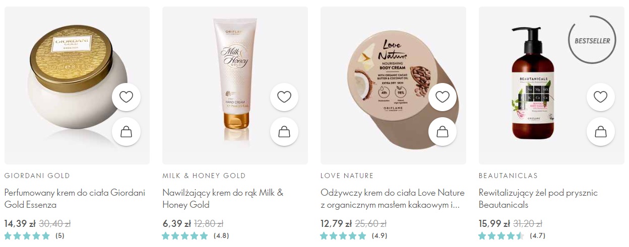Click heart icon on Love Nature body cream
This screenshot has height=247, width=629.
click(443, 97)
